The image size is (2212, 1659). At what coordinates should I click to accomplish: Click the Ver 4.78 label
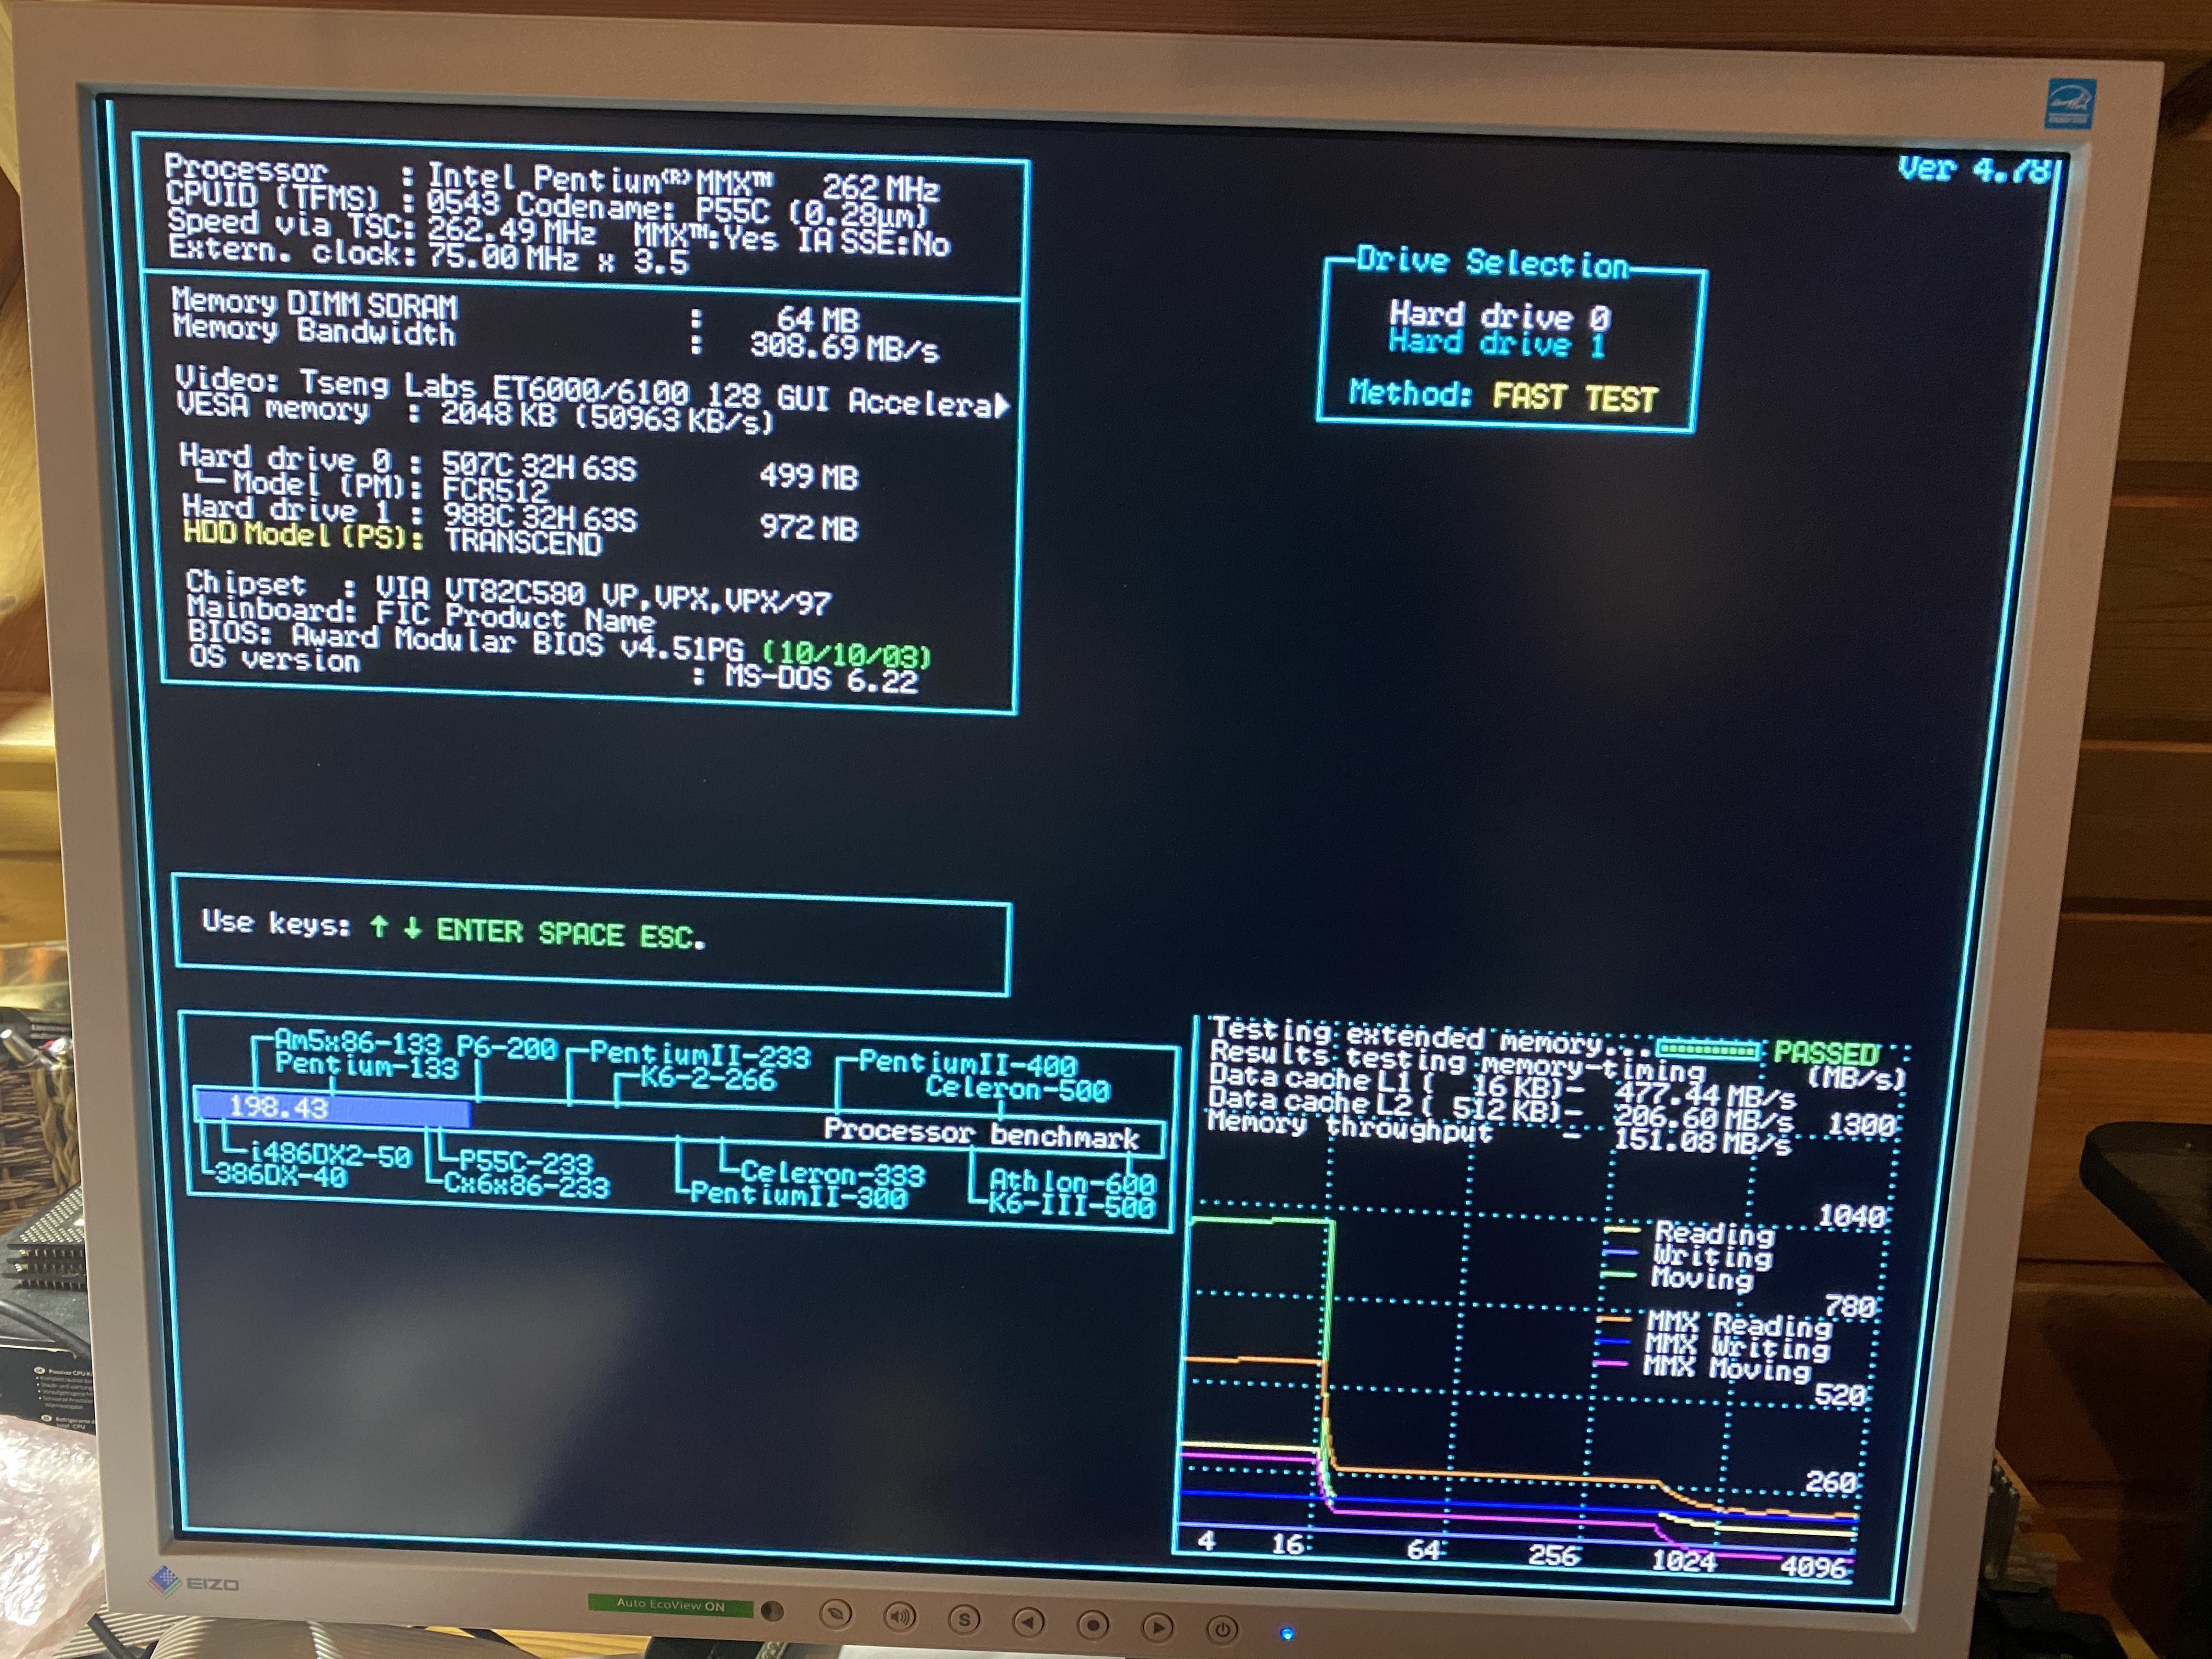pyautogui.click(x=1976, y=169)
